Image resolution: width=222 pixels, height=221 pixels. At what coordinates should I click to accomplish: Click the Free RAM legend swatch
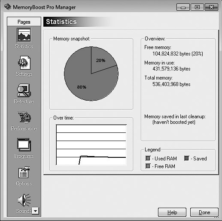[x=148, y=166]
